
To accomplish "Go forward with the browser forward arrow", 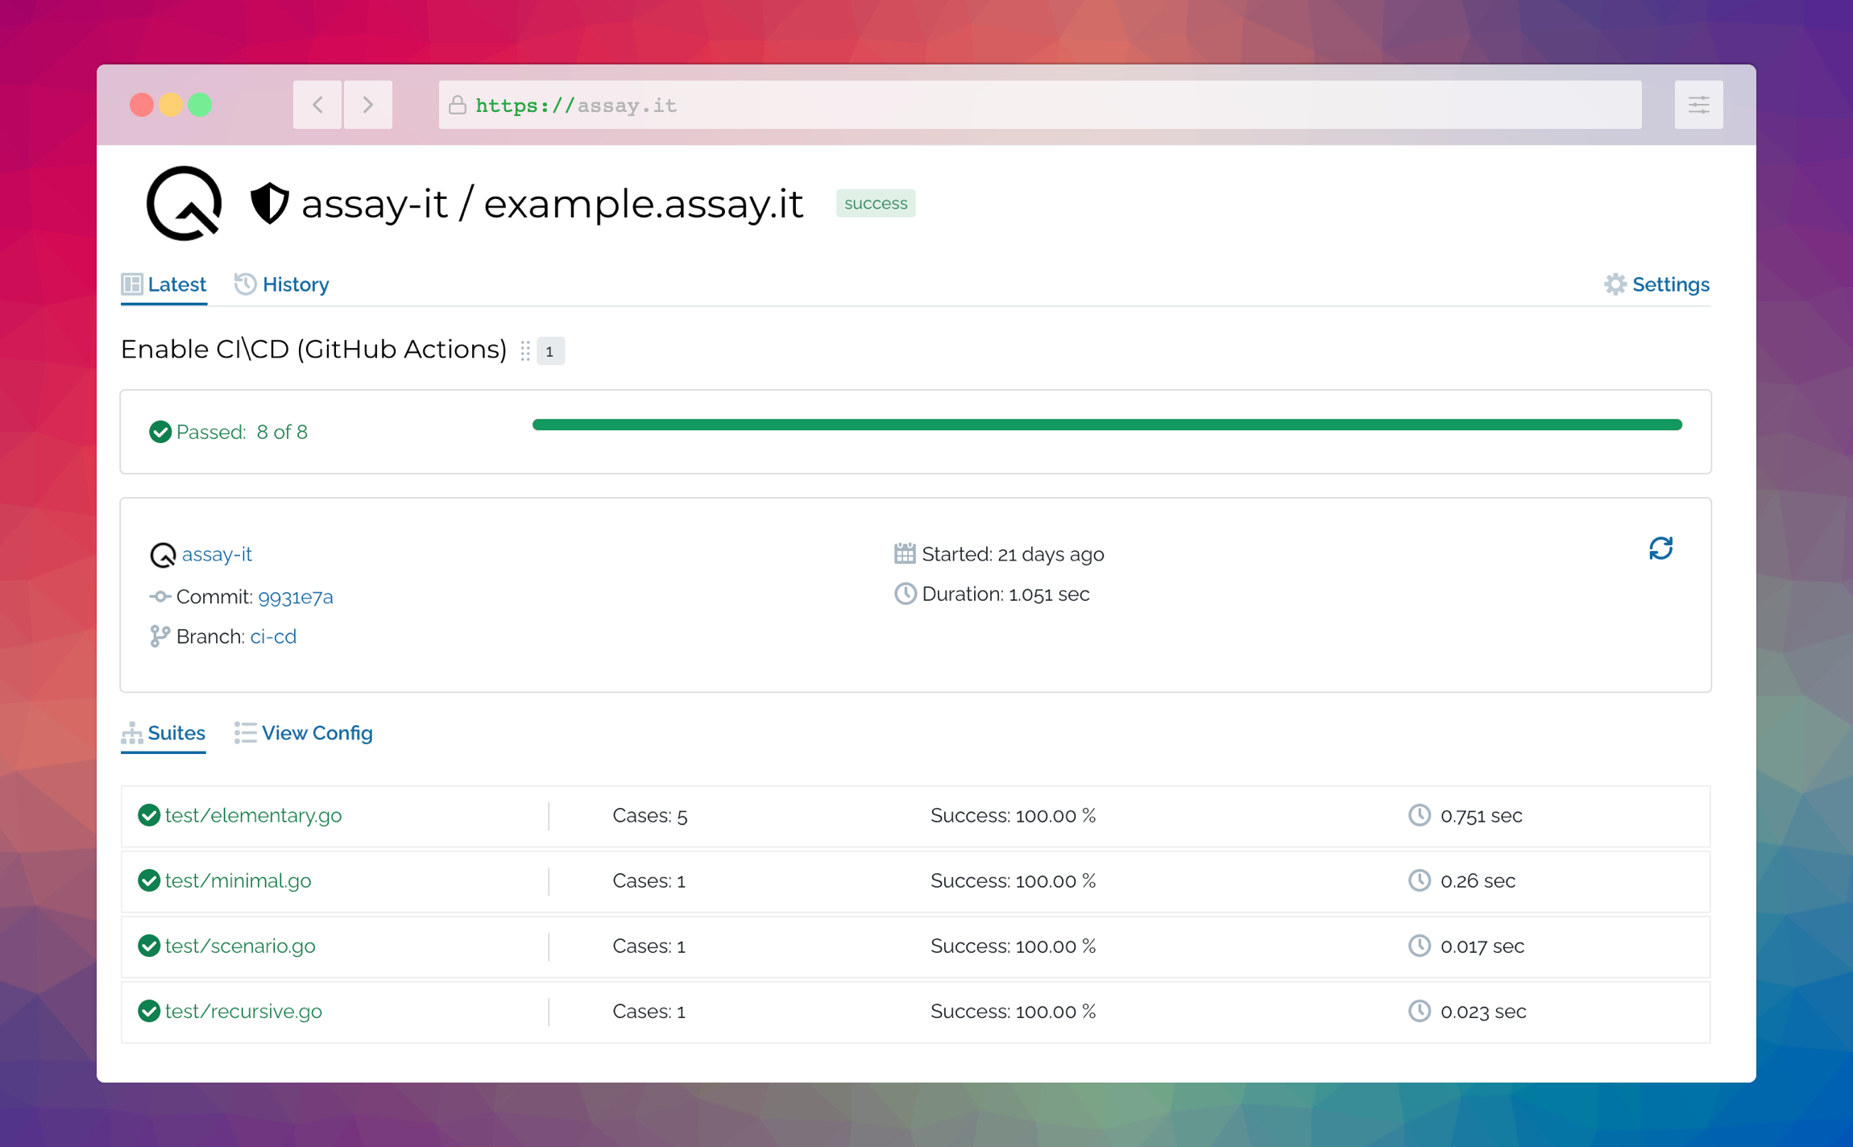I will 368,105.
